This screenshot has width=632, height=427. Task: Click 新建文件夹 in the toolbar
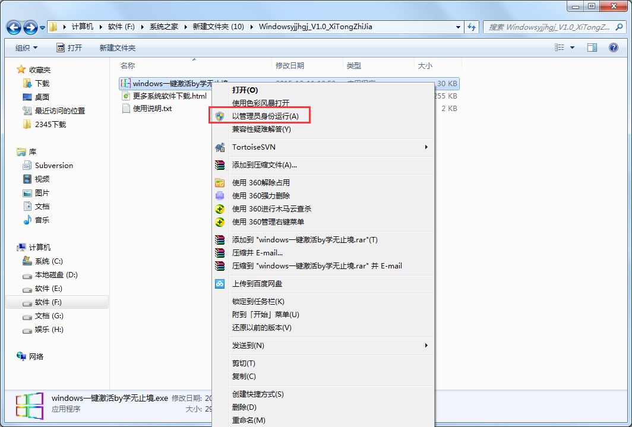[117, 48]
